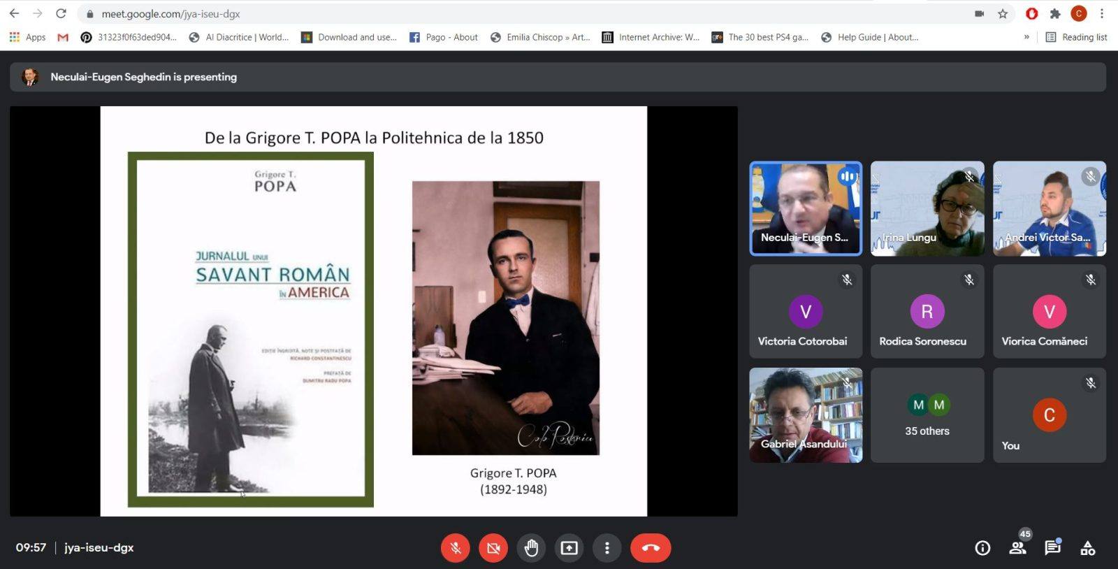Click muted mic icon on Victoria Cotorobai tile
The width and height of the screenshot is (1118, 569).
847,280
